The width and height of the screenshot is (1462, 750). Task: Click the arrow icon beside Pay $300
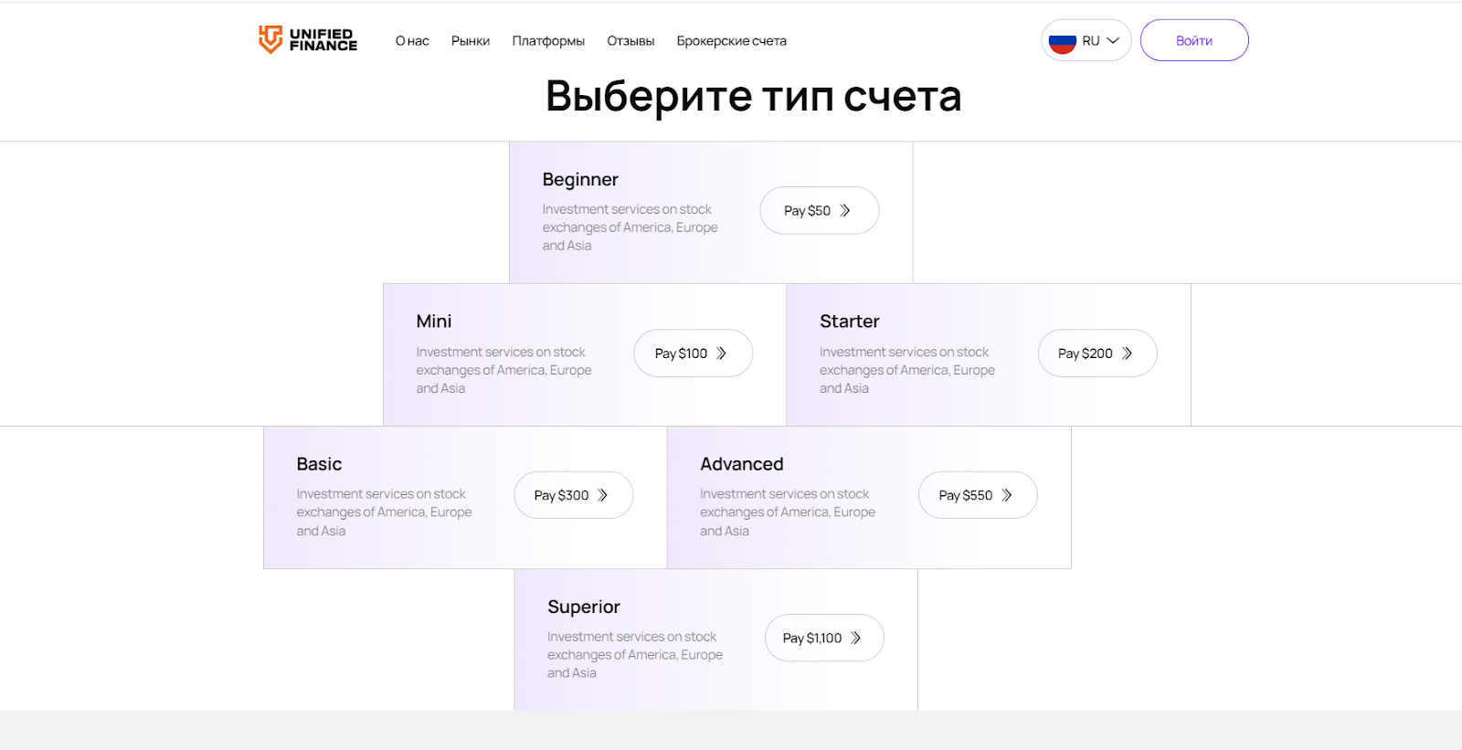[x=603, y=495]
